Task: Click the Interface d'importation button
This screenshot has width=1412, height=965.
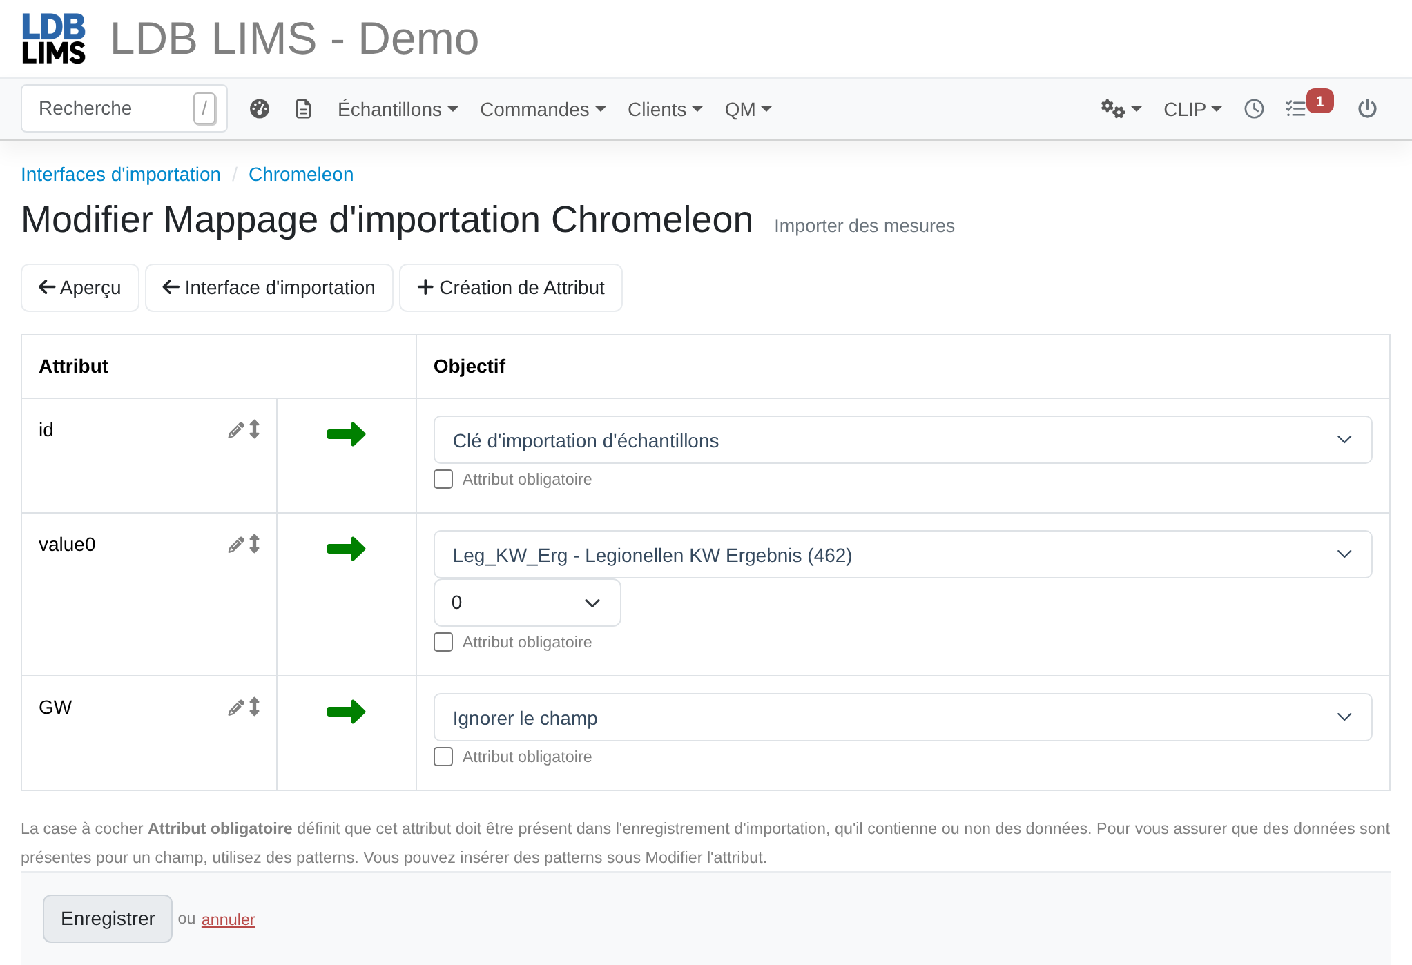Action: point(269,288)
